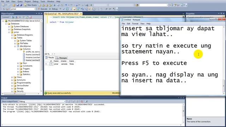Close the Object Explorer panel
Viewport: 226px width, 127px height.
click(x=41, y=13)
